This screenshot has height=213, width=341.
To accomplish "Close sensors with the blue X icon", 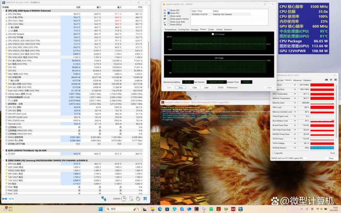I will click(145, 198).
